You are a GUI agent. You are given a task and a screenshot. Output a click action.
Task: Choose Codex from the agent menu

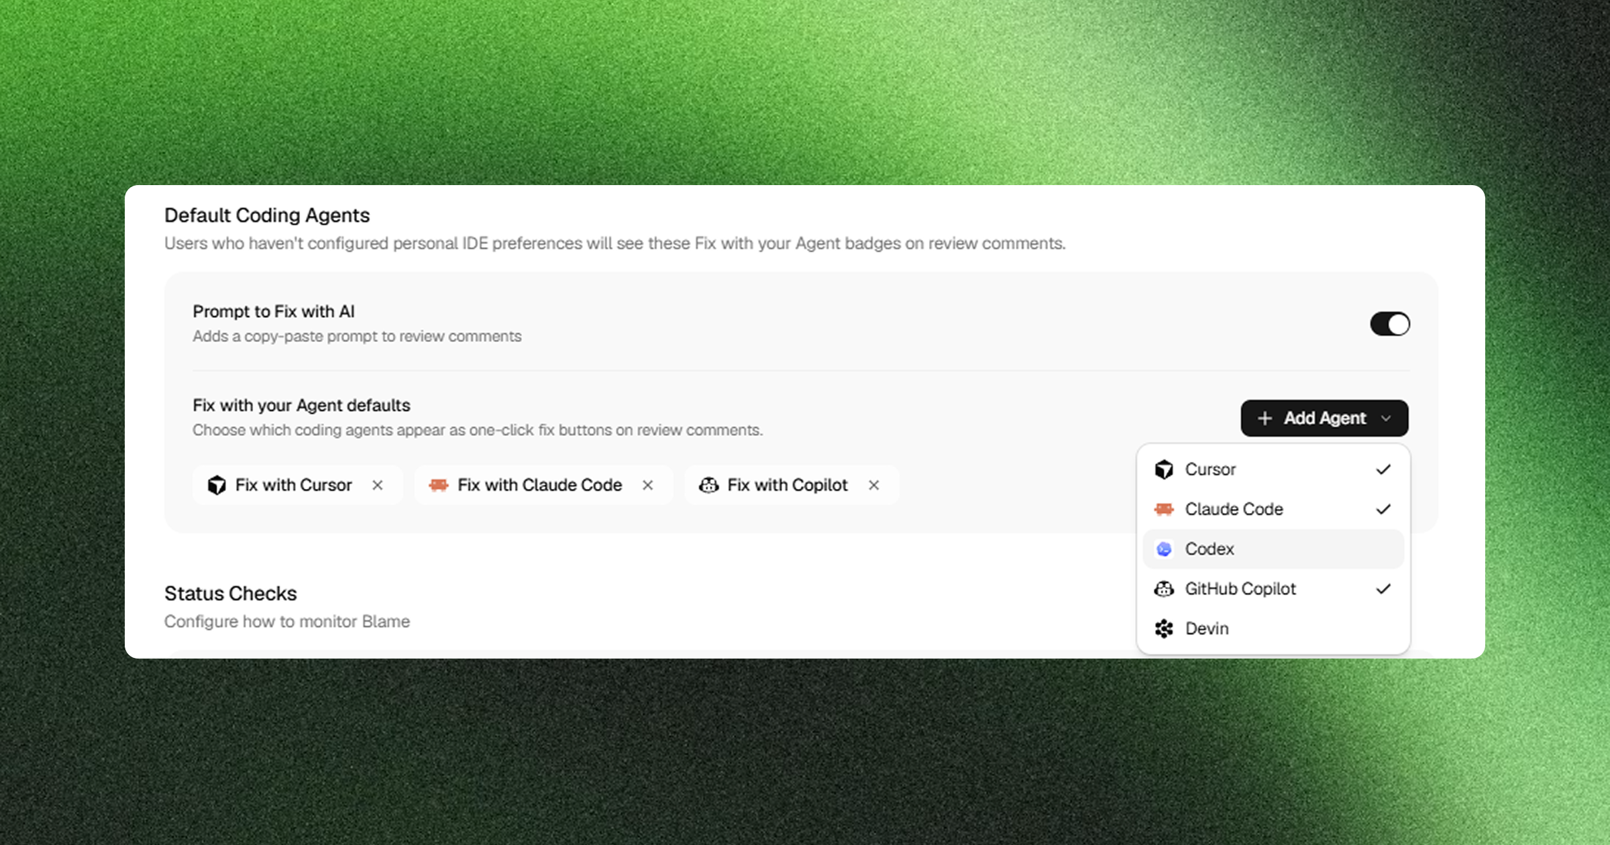(1273, 549)
